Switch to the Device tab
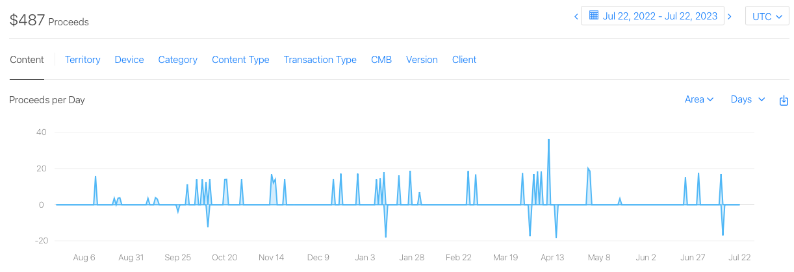Image resolution: width=794 pixels, height=272 pixels. [129, 60]
